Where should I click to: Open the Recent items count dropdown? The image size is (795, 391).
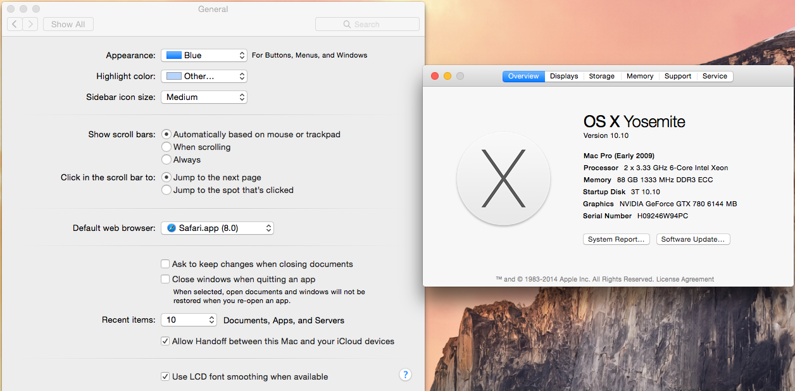click(x=189, y=320)
